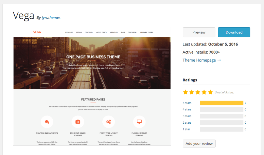Screen dimensions: 264x155
Task: Click the VEGA logo in theme preview
Action: [37, 32]
